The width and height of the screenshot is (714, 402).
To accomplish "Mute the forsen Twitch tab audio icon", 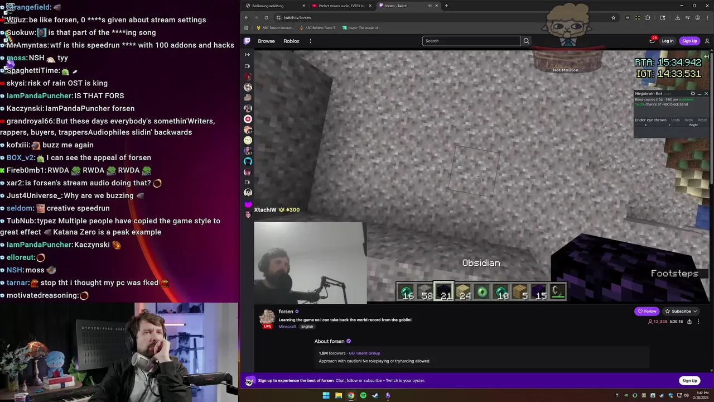I will pyautogui.click(x=430, y=6).
